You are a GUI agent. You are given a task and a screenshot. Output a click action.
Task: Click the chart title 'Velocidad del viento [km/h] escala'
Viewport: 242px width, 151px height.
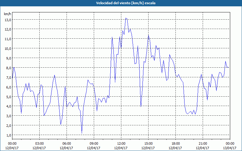[x=126, y=3]
